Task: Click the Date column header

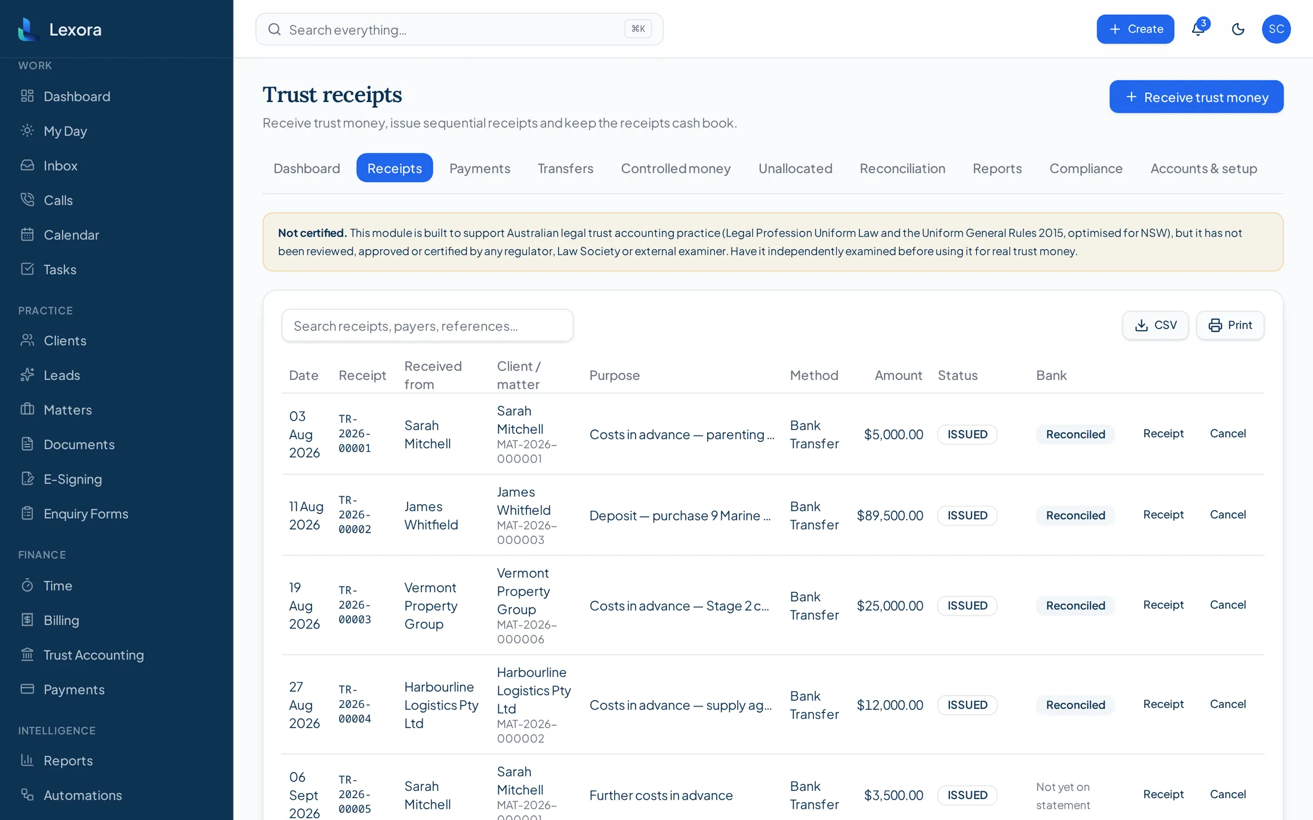Action: click(x=303, y=375)
